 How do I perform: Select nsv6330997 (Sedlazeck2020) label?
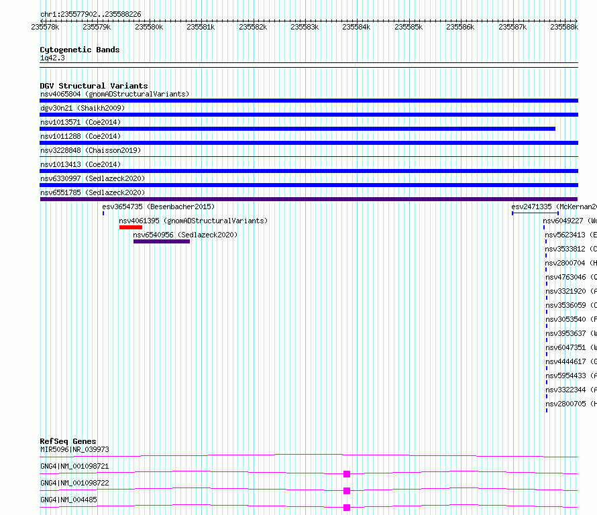(93, 178)
